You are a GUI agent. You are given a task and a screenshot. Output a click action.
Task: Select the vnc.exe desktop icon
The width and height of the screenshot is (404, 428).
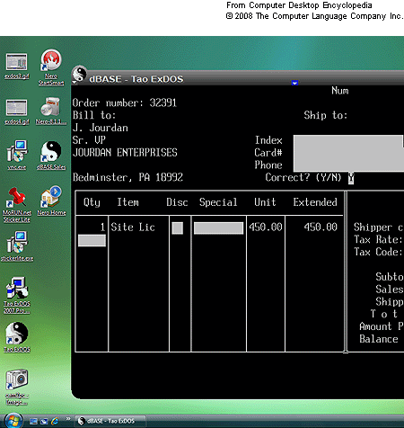(17, 156)
